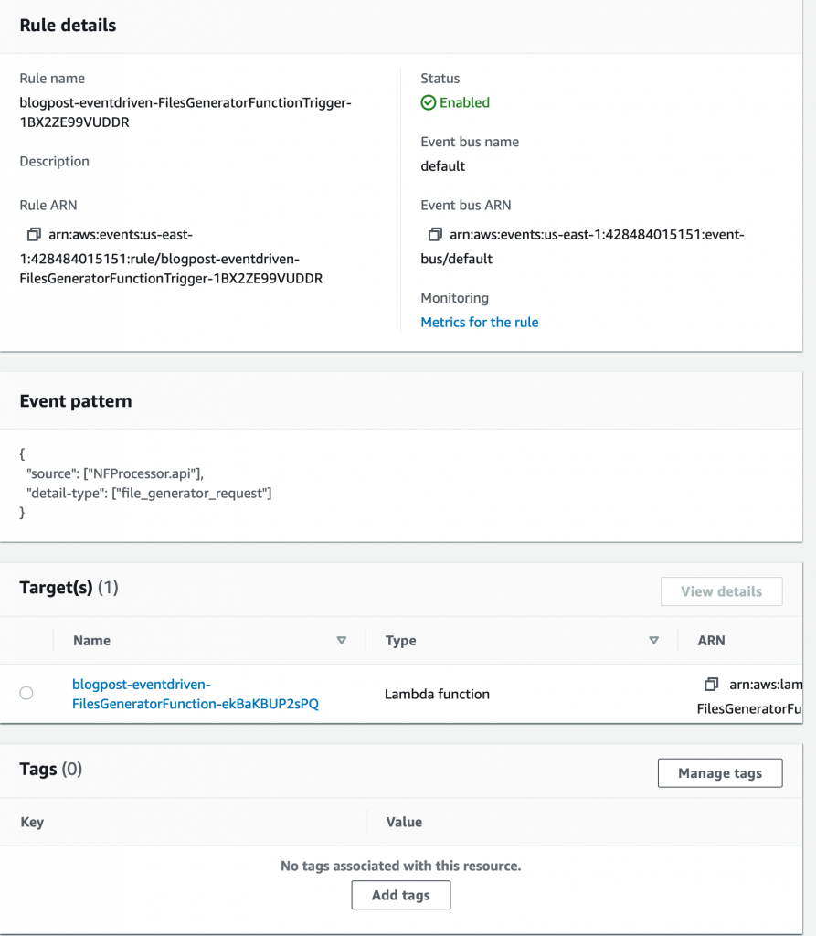This screenshot has height=936, width=816.
Task: Click the Add tags button
Action: (x=401, y=895)
